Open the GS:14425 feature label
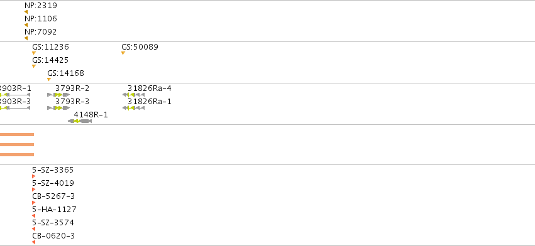The width and height of the screenshot is (535, 246). [x=50, y=60]
